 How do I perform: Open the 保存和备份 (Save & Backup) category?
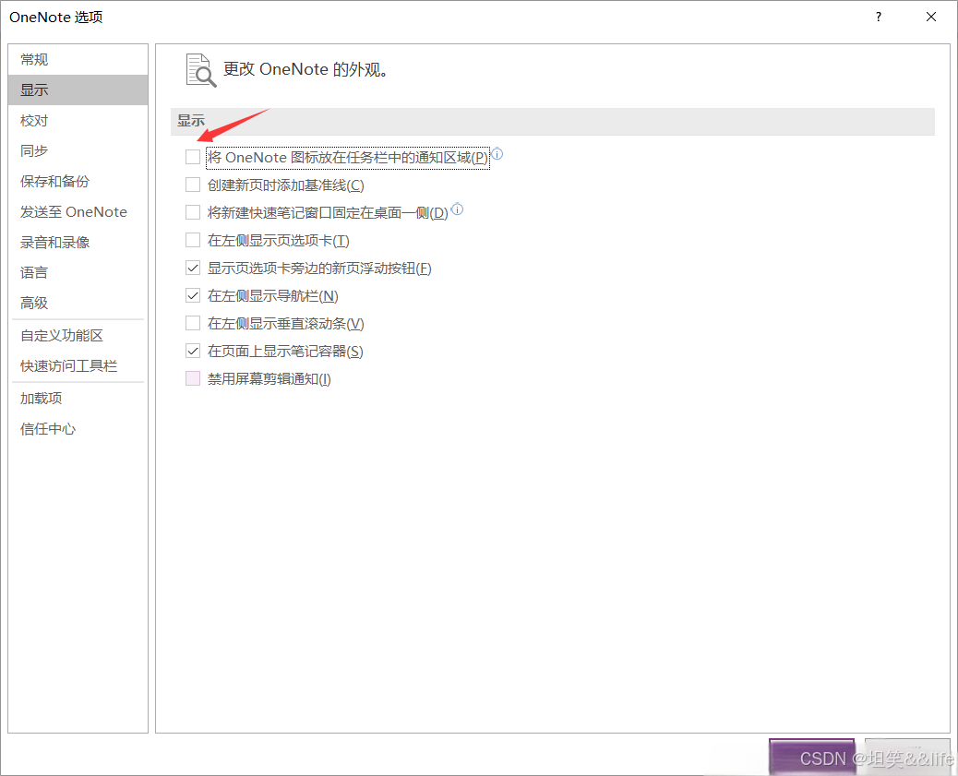pyautogui.click(x=78, y=182)
